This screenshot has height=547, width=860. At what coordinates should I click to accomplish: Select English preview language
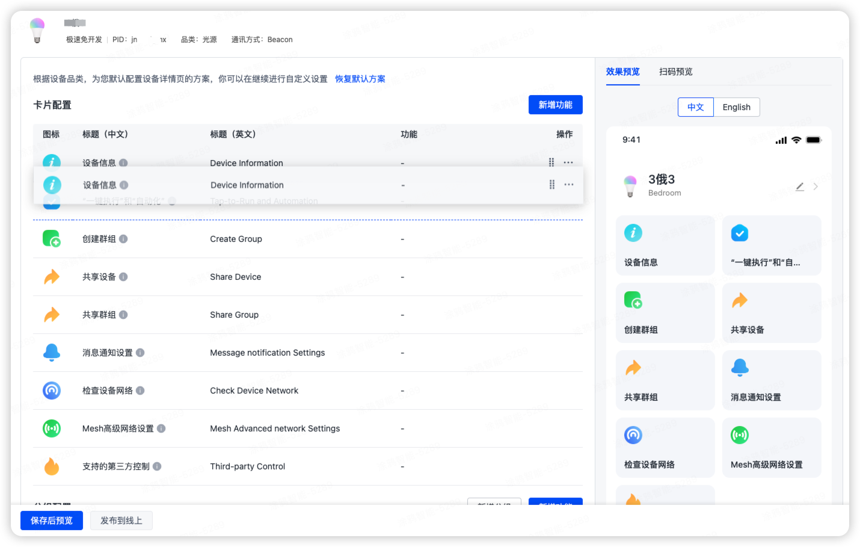[x=737, y=107]
